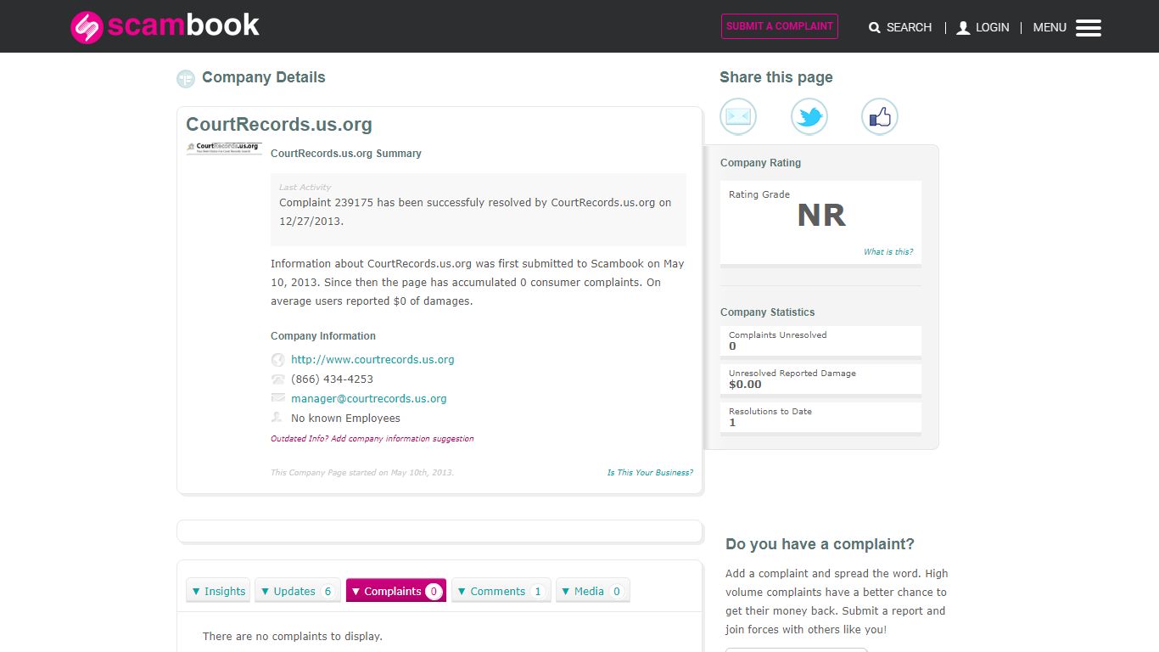Click the search magnifier icon
The width and height of the screenshot is (1159, 652).
875,28
